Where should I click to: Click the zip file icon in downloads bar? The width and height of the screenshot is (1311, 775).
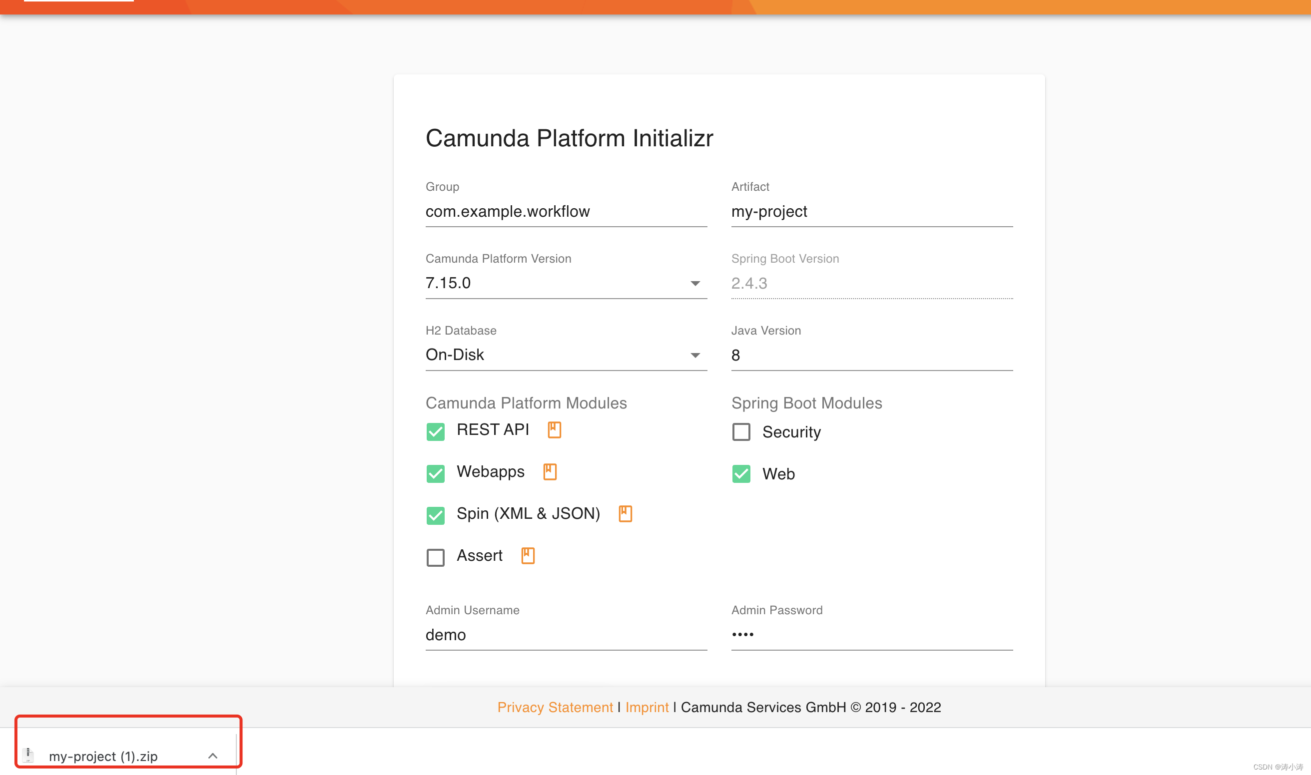point(29,755)
